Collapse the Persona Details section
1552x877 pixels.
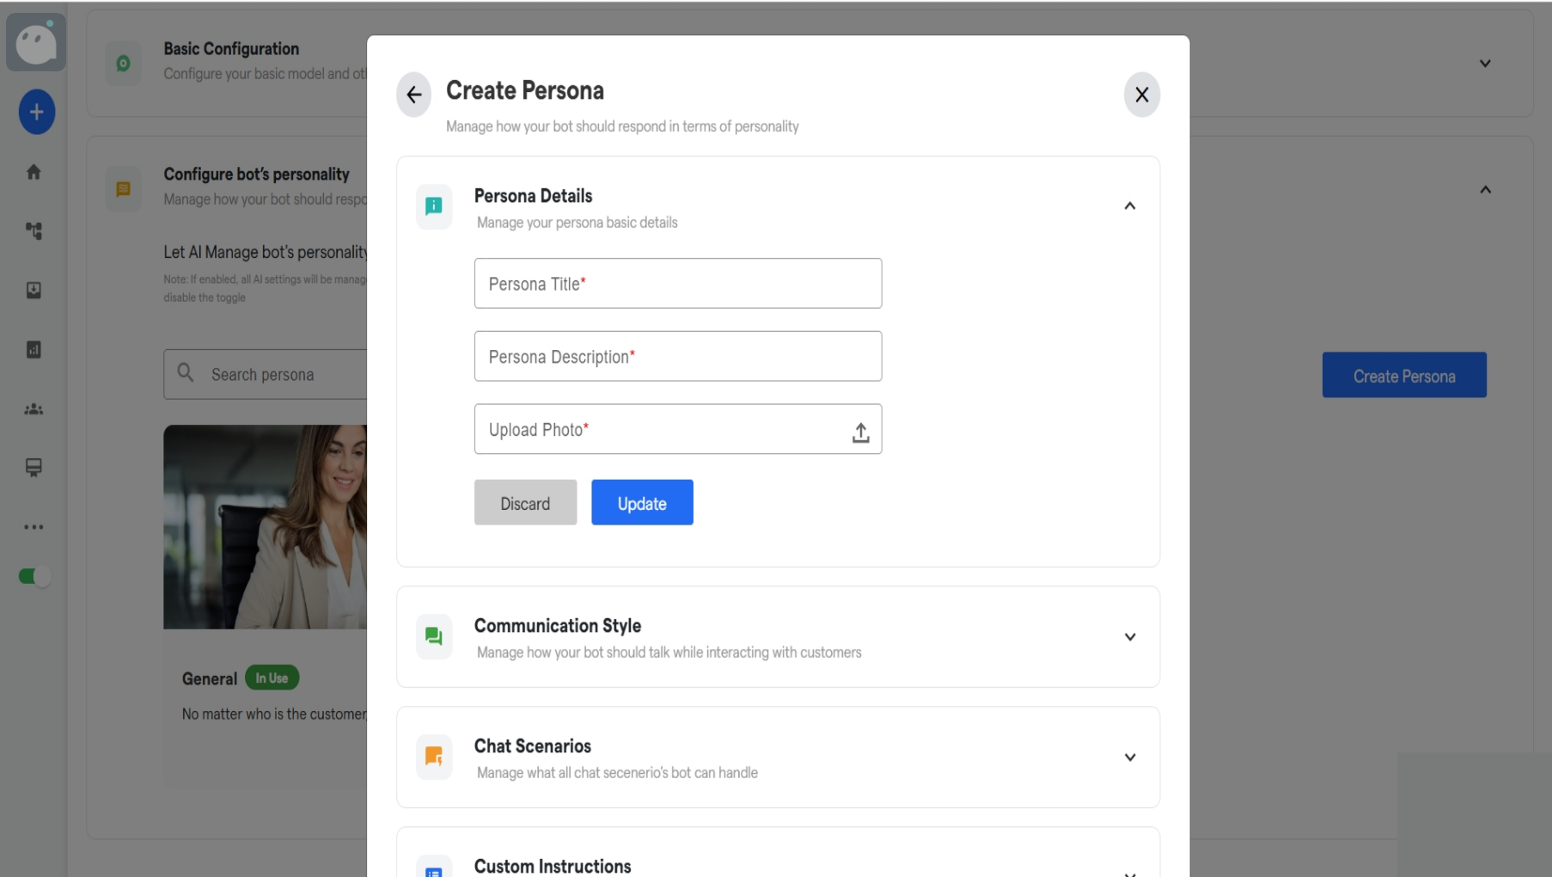point(1130,205)
